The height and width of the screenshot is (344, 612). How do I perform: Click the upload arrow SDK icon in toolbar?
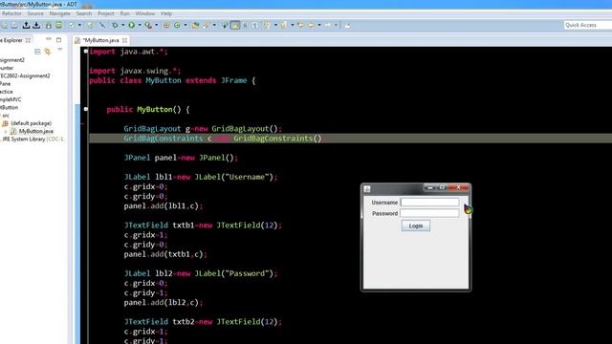[x=26, y=25]
